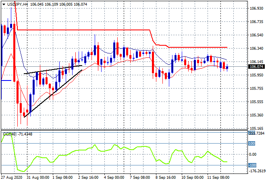
Task: Select time axis label 2 Sep 16:00
Action: click(88, 178)
